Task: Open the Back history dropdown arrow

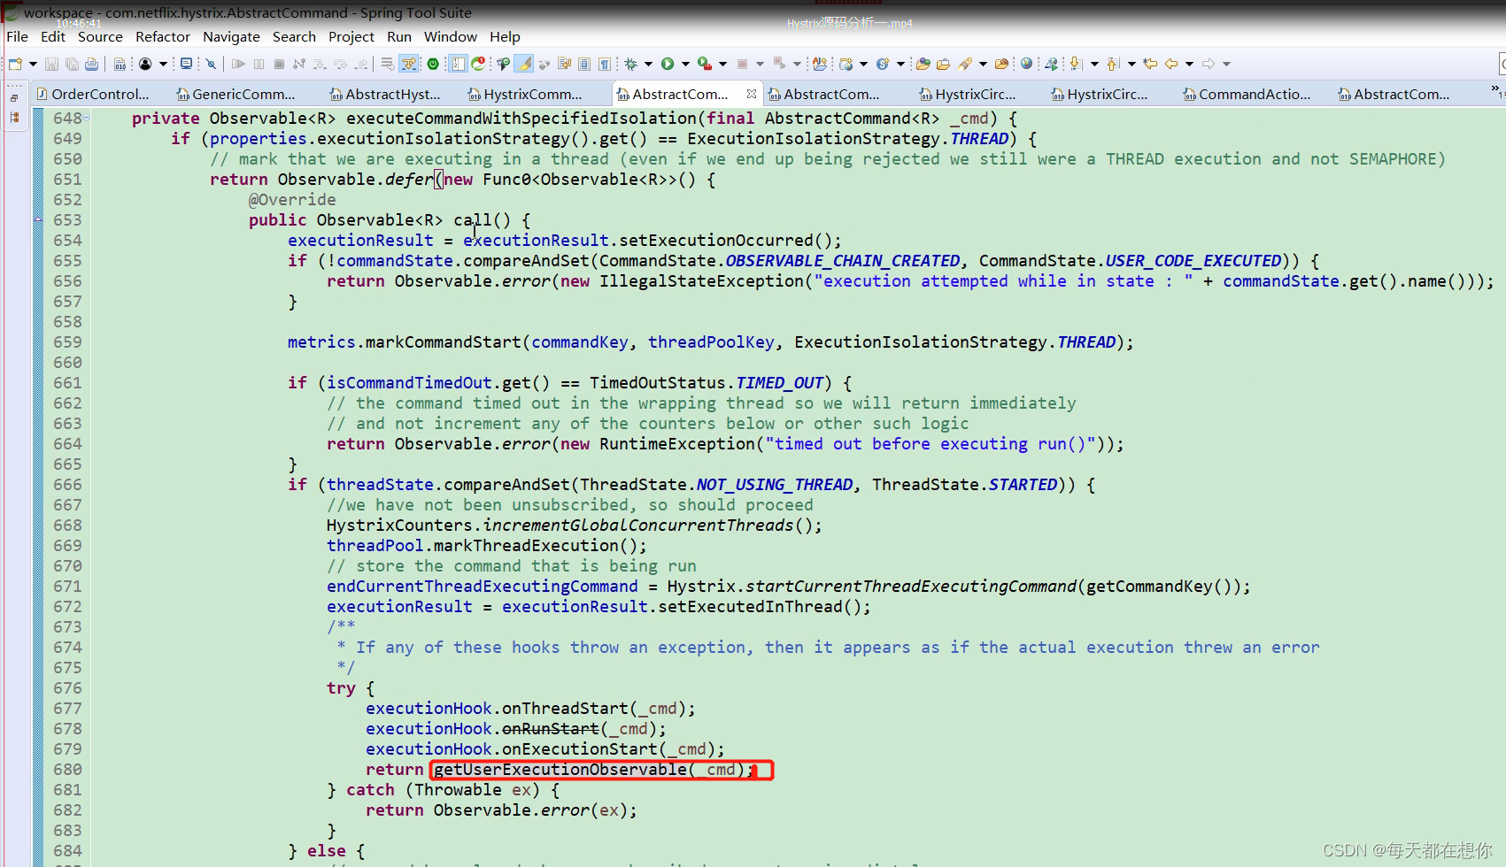Action: [1189, 64]
